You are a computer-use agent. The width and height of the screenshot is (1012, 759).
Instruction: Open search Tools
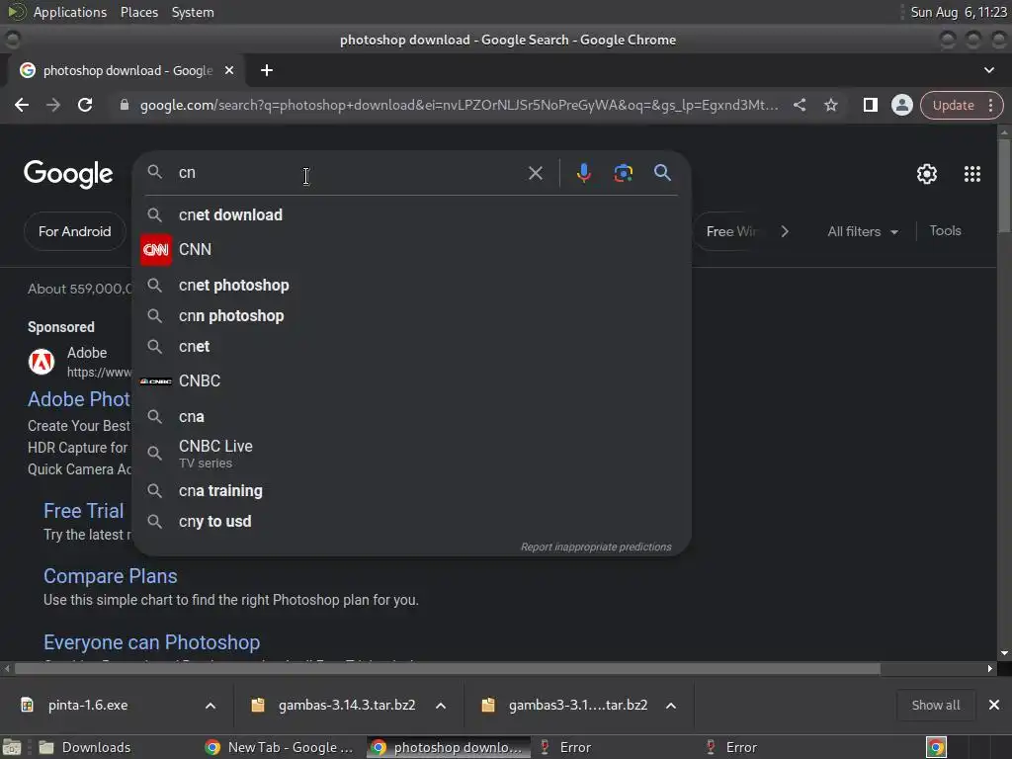pyautogui.click(x=945, y=230)
